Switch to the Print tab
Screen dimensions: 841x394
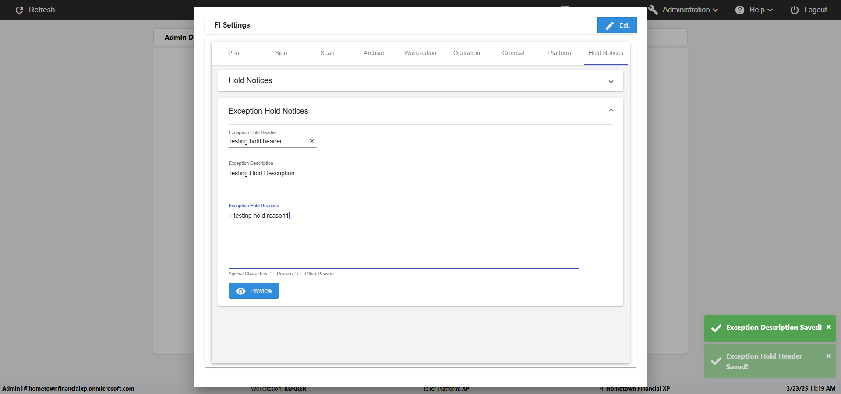coord(234,53)
